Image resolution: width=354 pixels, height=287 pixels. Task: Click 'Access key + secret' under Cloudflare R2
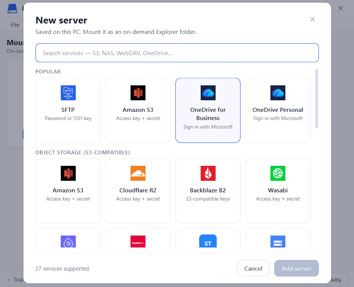pyautogui.click(x=138, y=199)
